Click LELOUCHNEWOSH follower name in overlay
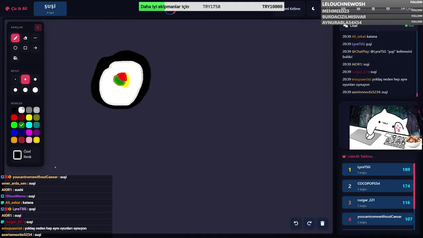 344,4
